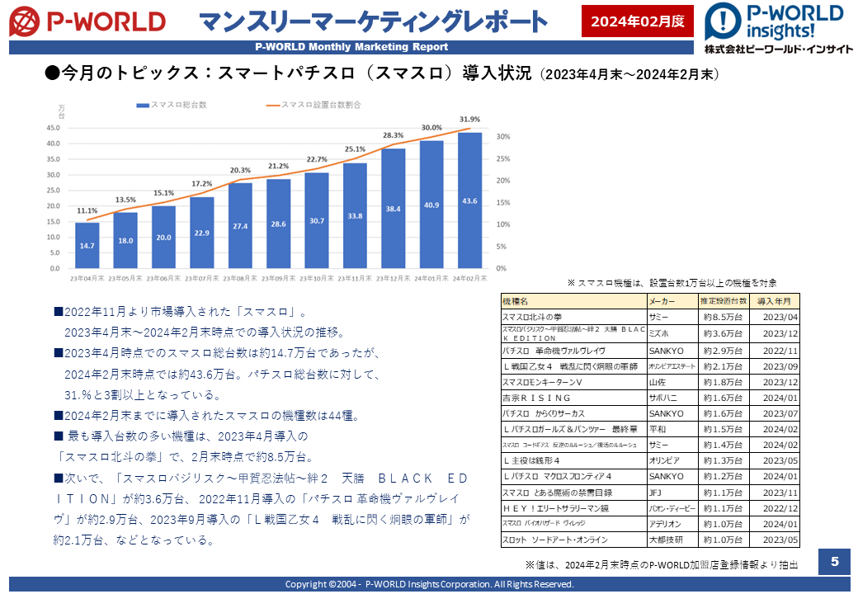Click the 約1.4万台 cell
Viewport: 858px width, 594px height.
(x=723, y=445)
